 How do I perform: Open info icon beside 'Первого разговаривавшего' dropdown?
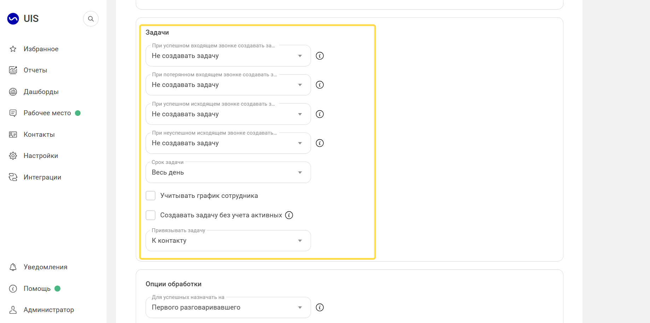coord(320,307)
